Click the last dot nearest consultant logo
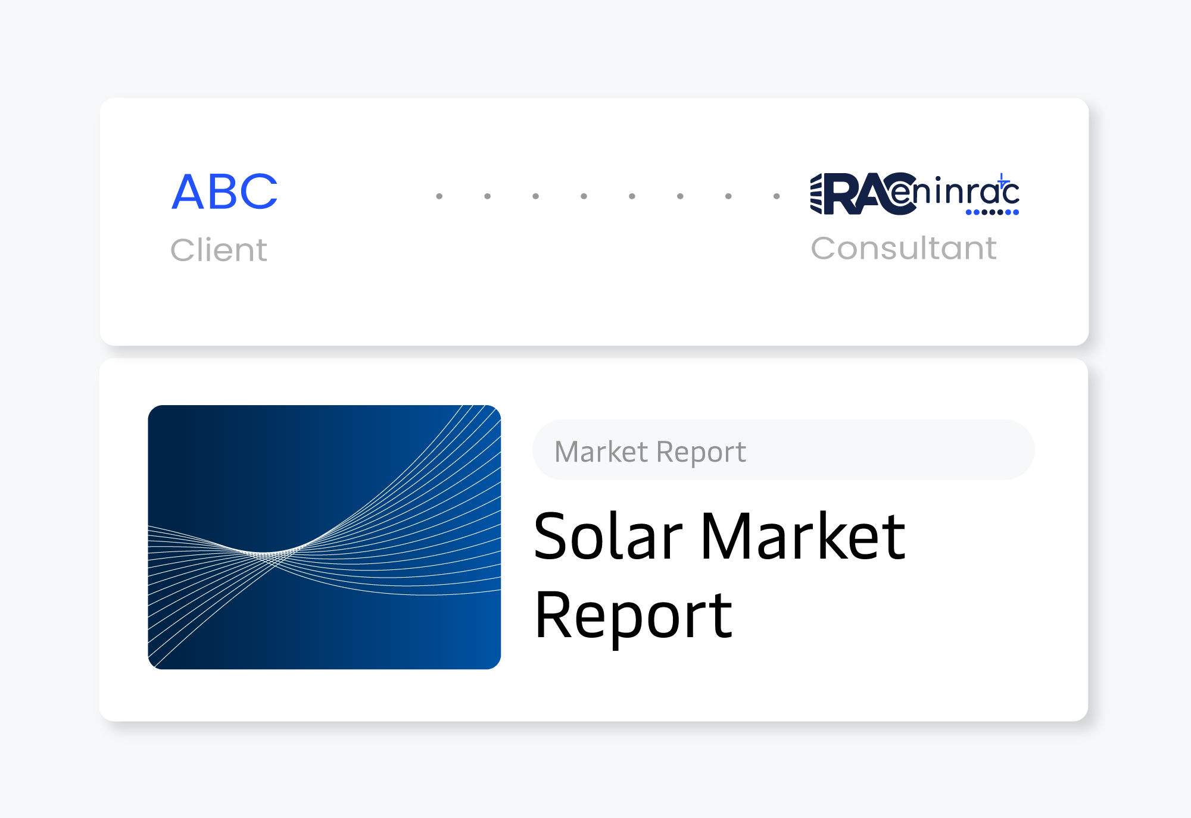1191x818 pixels. pyautogui.click(x=777, y=196)
